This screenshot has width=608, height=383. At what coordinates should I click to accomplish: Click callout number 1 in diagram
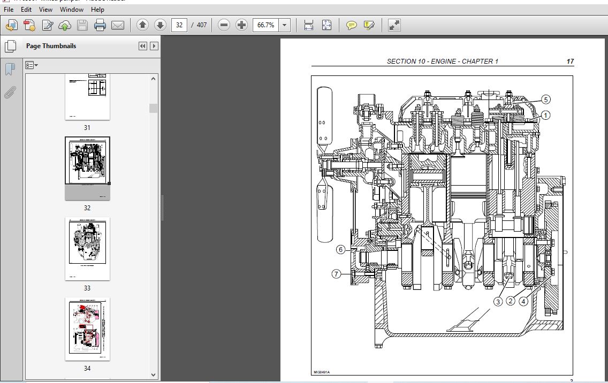coord(545,115)
